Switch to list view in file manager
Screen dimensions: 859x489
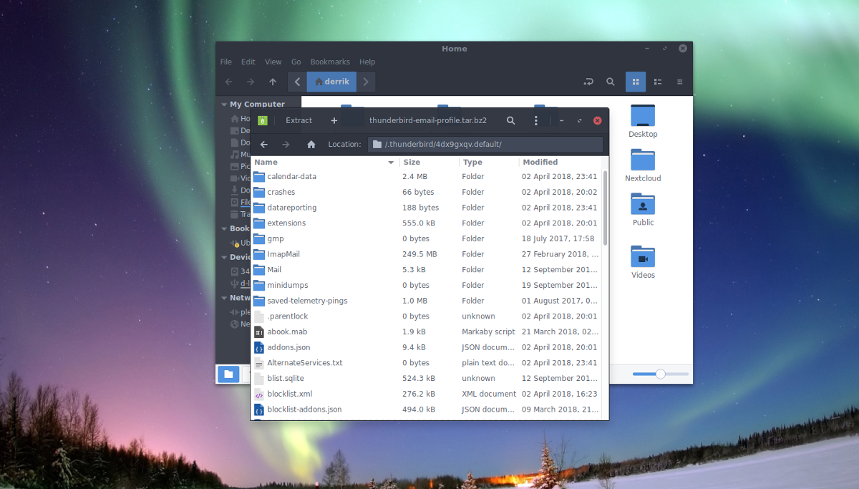[x=658, y=82]
